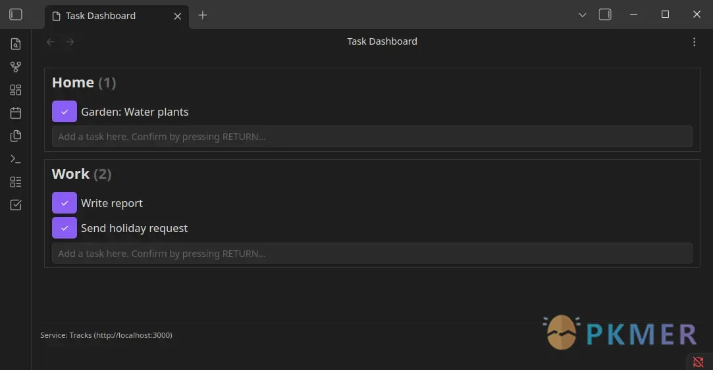Open the list layout ribbon icon

[x=16, y=182]
